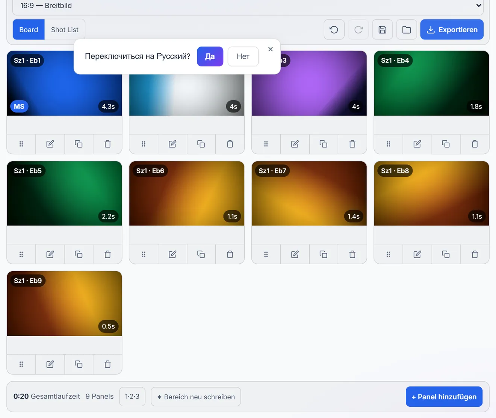
Task: Switch to the Shot List tab
Action: tap(65, 30)
